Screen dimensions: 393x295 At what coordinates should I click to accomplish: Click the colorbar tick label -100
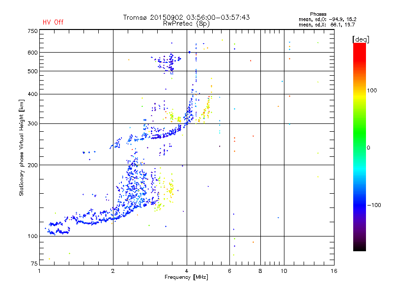coord(374,205)
